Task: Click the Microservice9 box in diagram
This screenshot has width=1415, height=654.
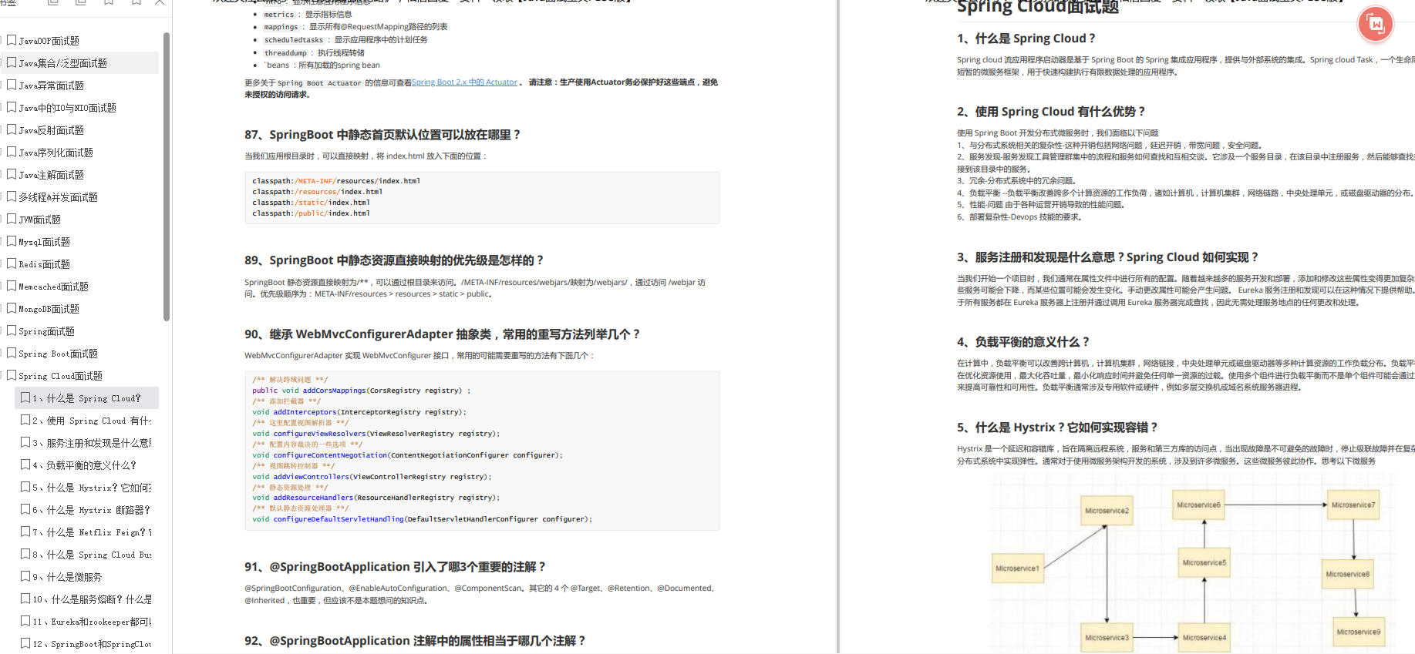Action: pos(1358,632)
